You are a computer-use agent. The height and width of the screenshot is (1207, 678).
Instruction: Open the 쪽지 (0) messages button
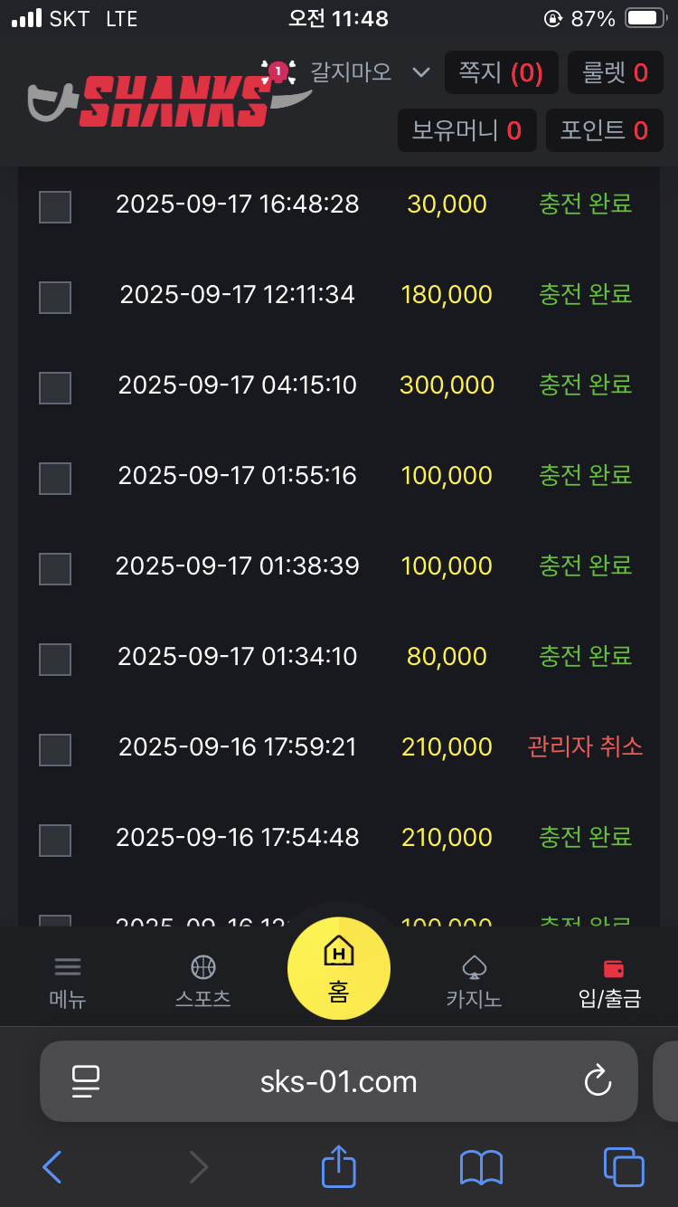[501, 73]
